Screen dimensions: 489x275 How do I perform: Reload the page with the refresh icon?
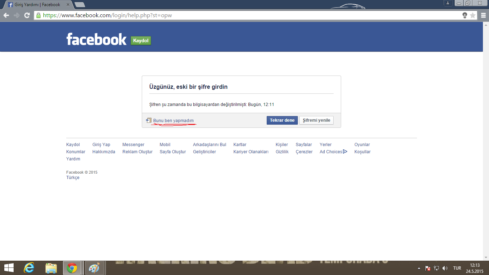coord(27,15)
